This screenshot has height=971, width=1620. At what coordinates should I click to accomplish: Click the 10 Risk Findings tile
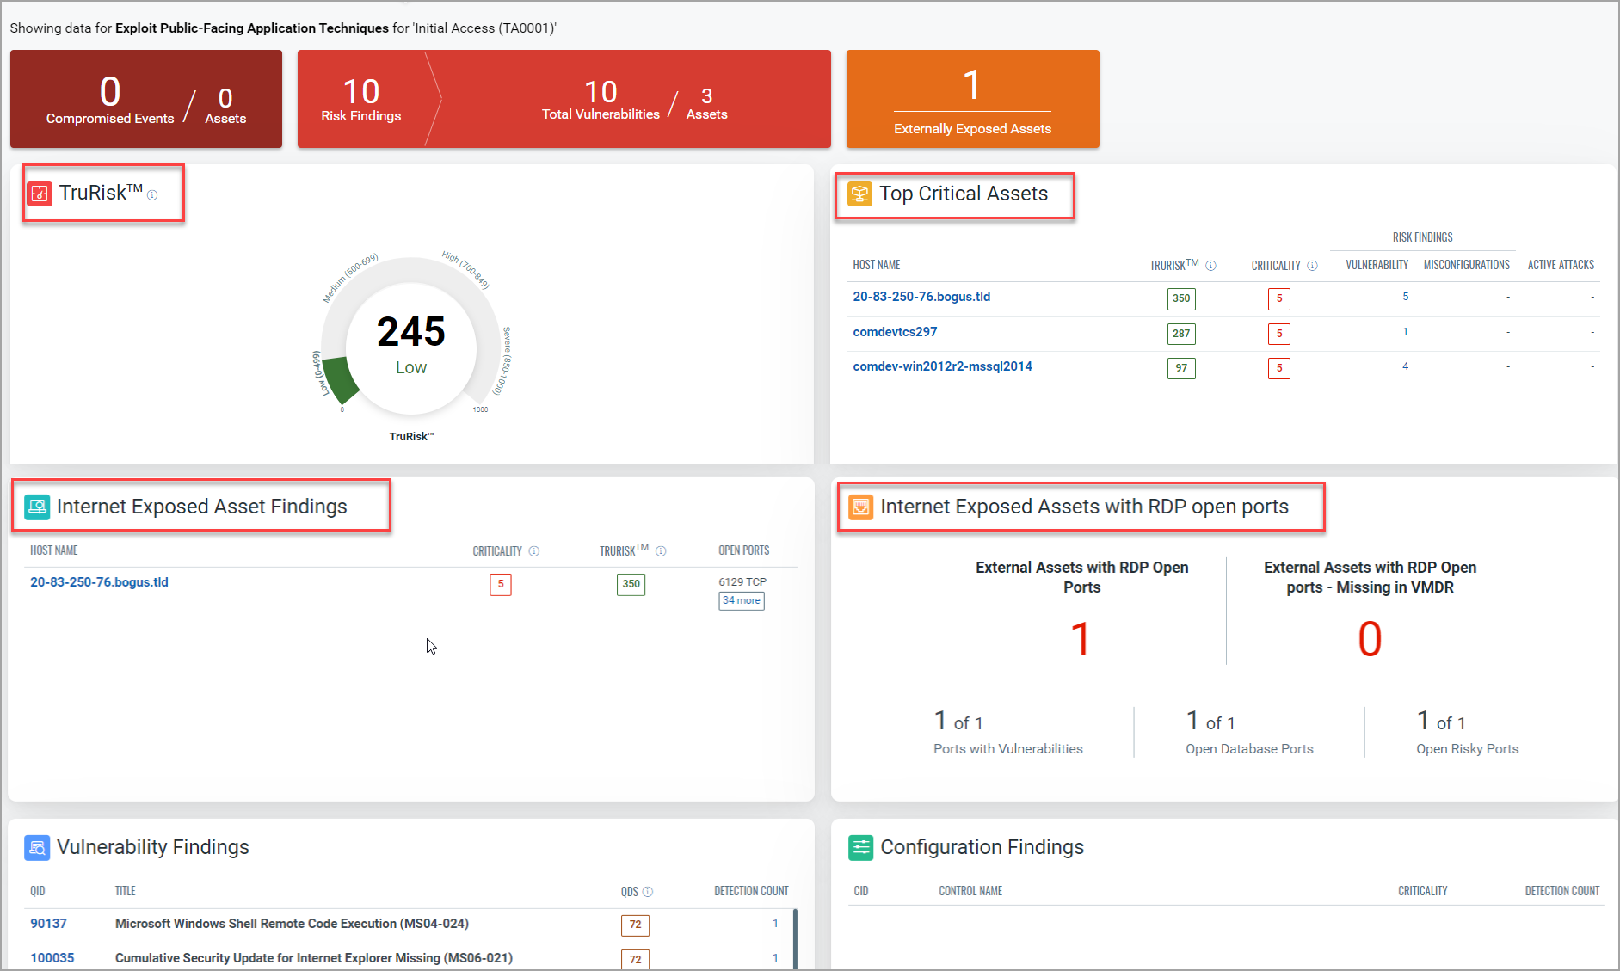[361, 100]
